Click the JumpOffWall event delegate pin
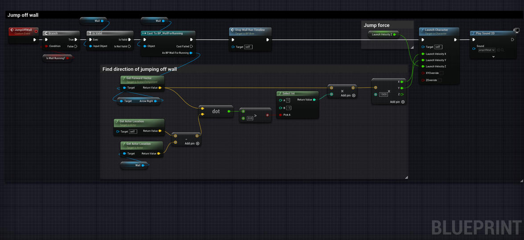524x240 pixels. (36, 31)
